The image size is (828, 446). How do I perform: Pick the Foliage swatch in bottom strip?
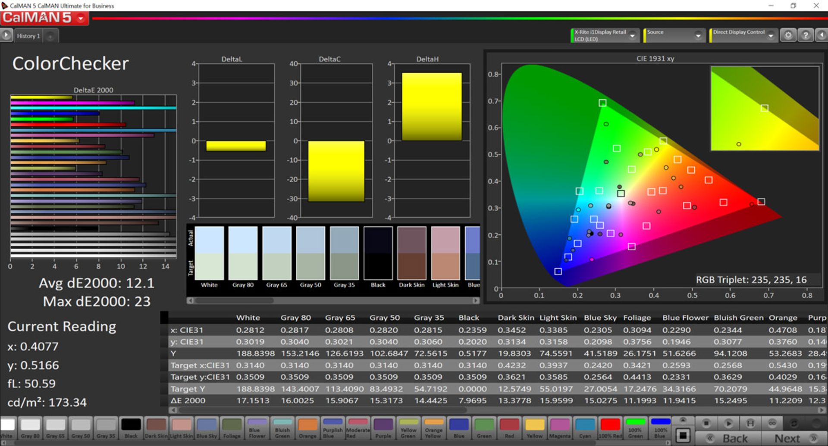[232, 428]
